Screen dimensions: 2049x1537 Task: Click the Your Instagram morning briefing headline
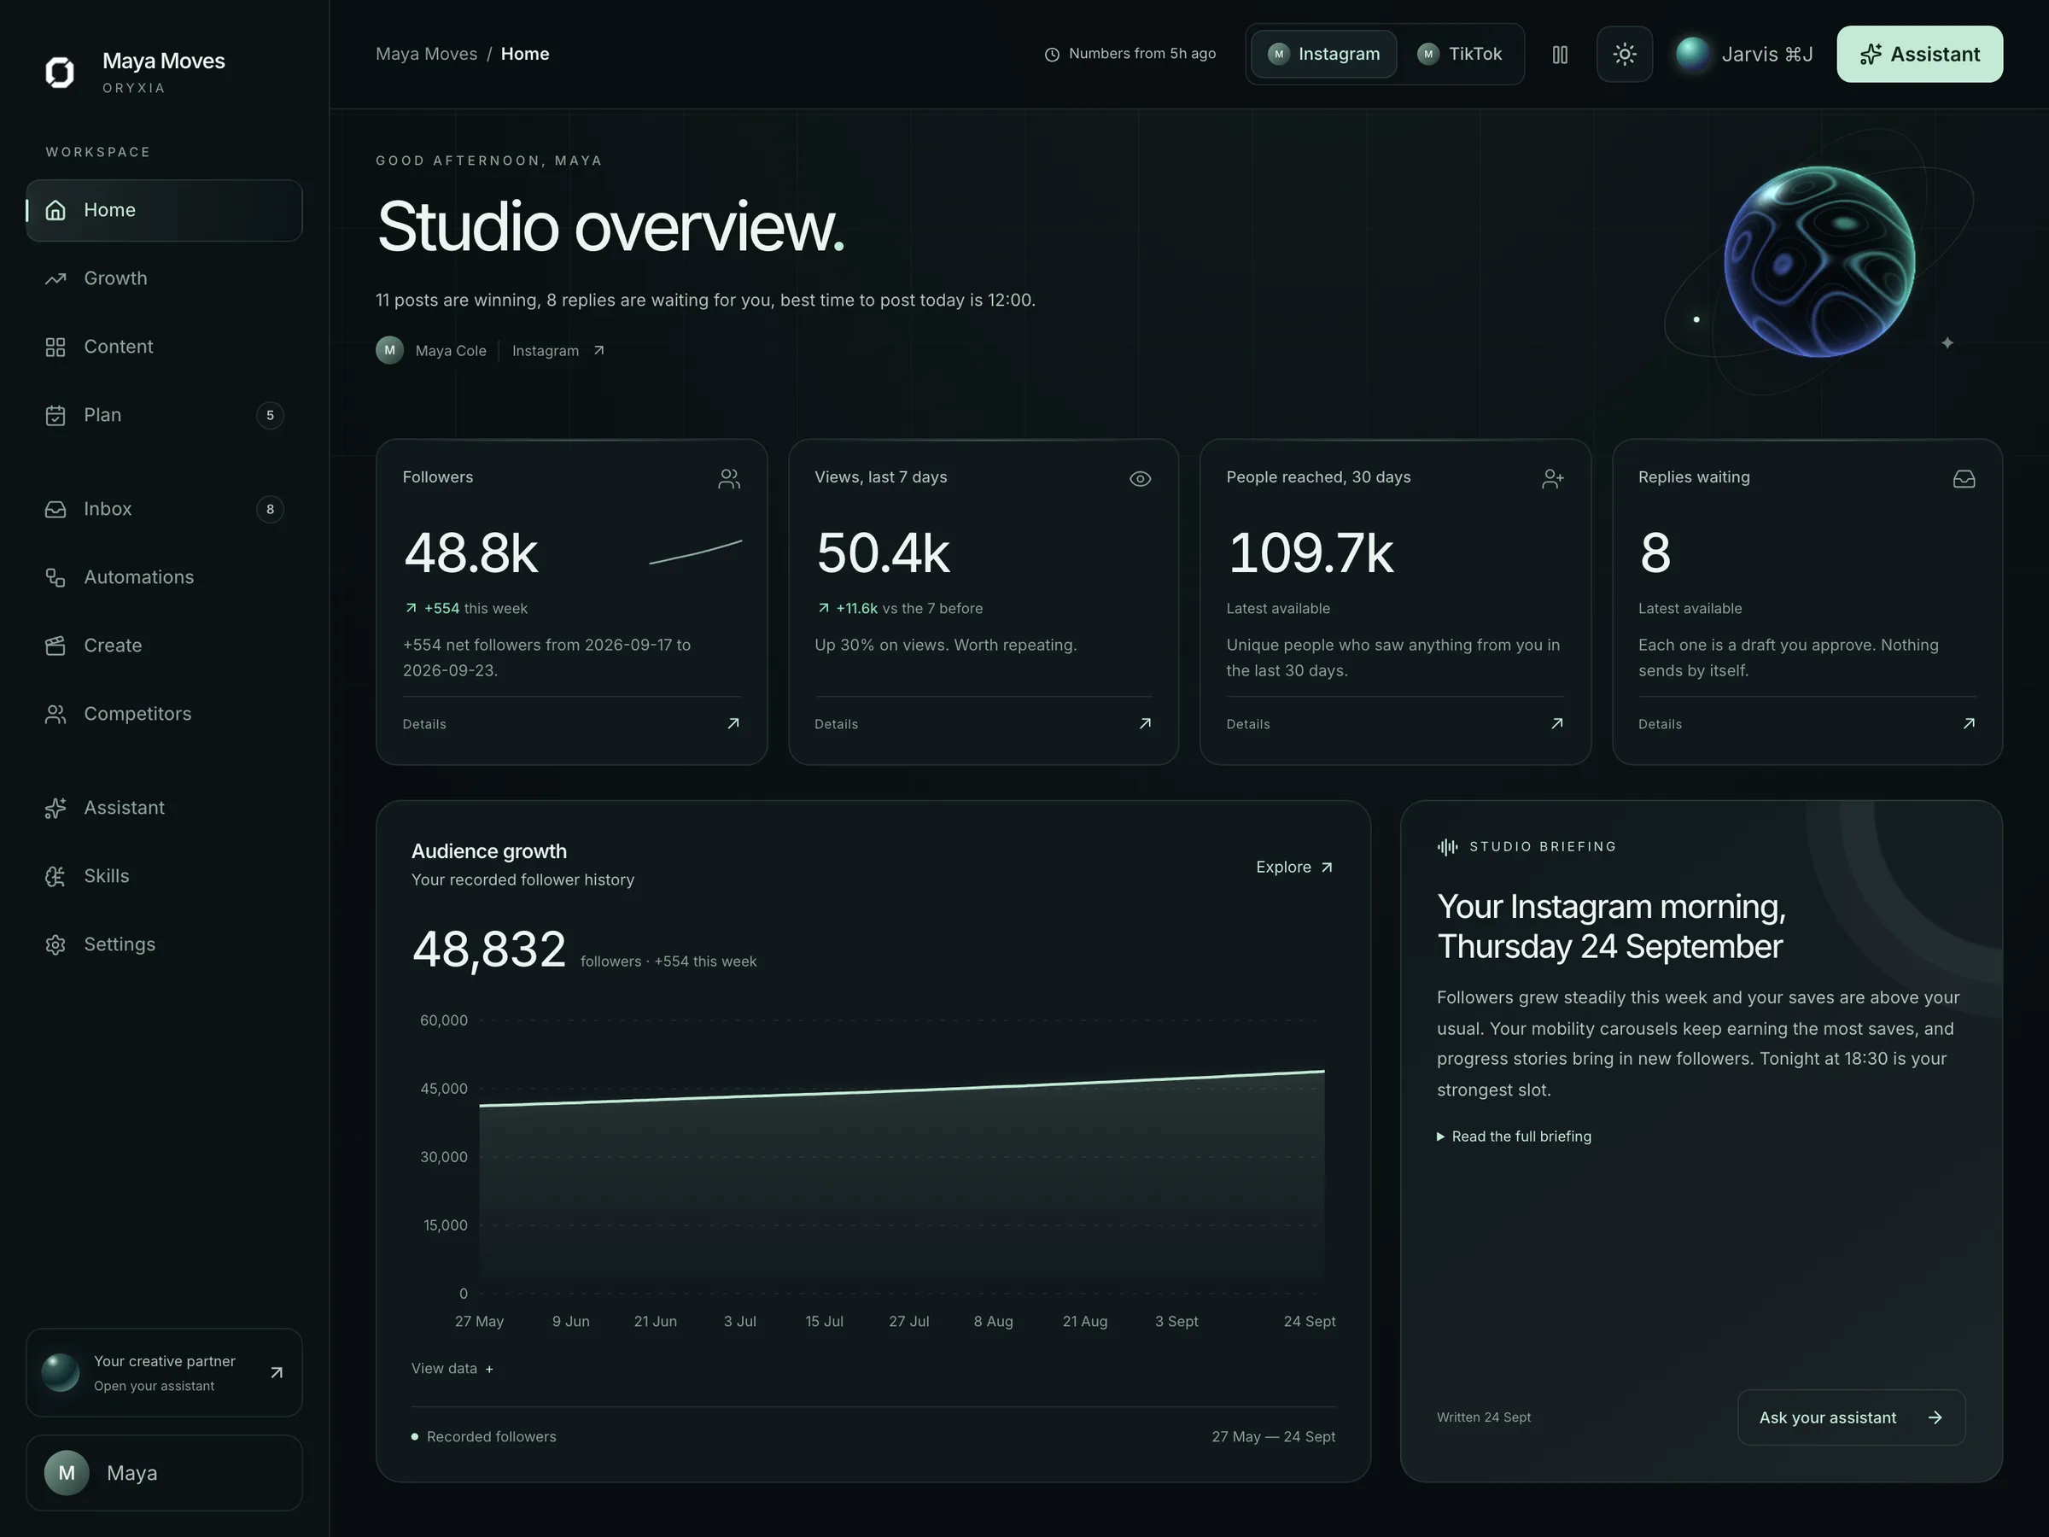tap(1612, 926)
